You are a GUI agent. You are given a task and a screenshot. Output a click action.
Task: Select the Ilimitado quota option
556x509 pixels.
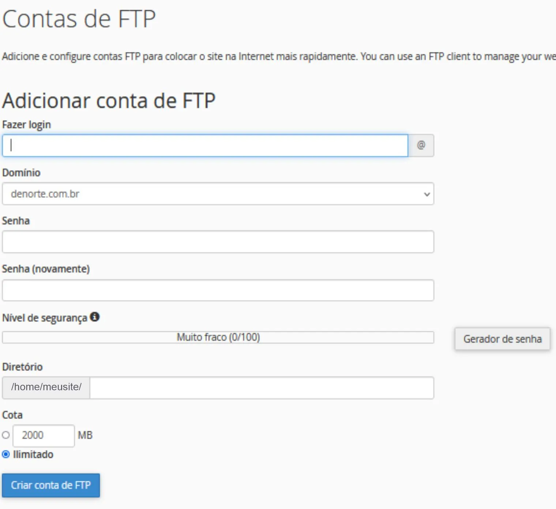[x=6, y=454]
